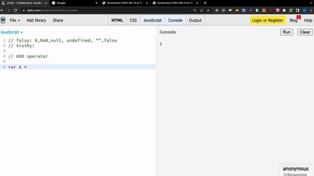Click the yellow extension icon
The width and height of the screenshot is (314, 176).
[x=237, y=10]
